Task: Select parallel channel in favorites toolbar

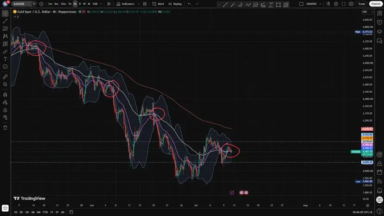Action: (x=240, y=5)
